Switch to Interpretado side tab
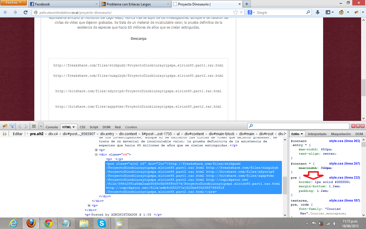366x229 pixels. click(x=317, y=134)
